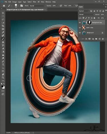Open the Window menu
107x134 pixels.
(x=48, y=2)
